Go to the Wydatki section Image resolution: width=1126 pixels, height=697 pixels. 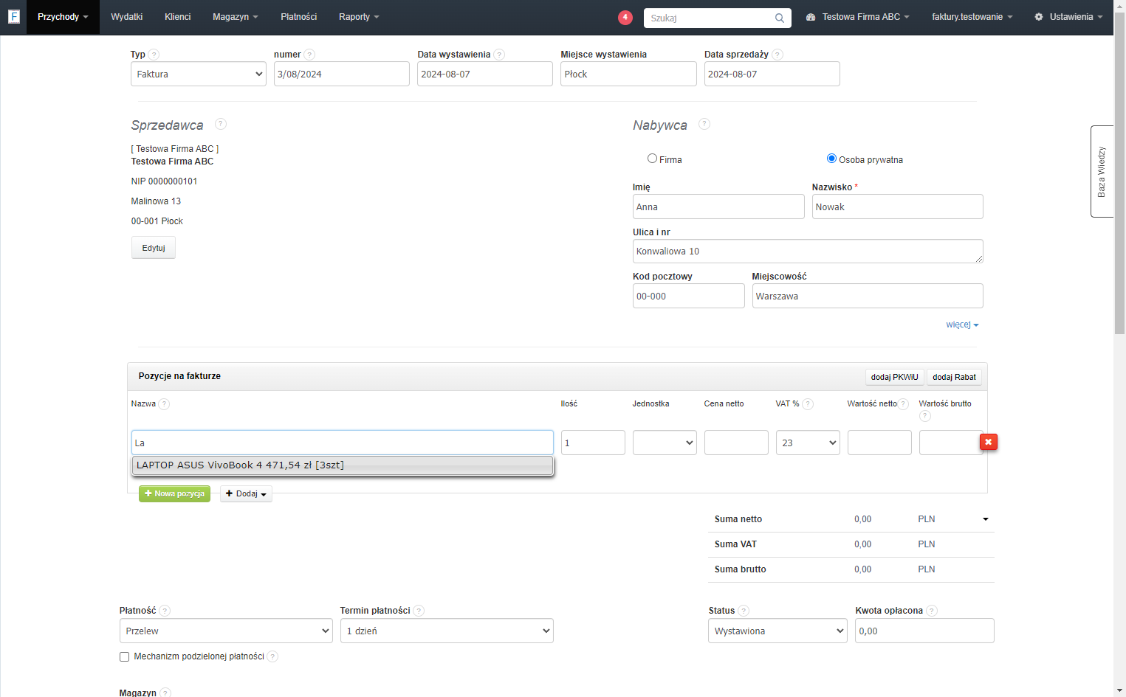tap(127, 17)
